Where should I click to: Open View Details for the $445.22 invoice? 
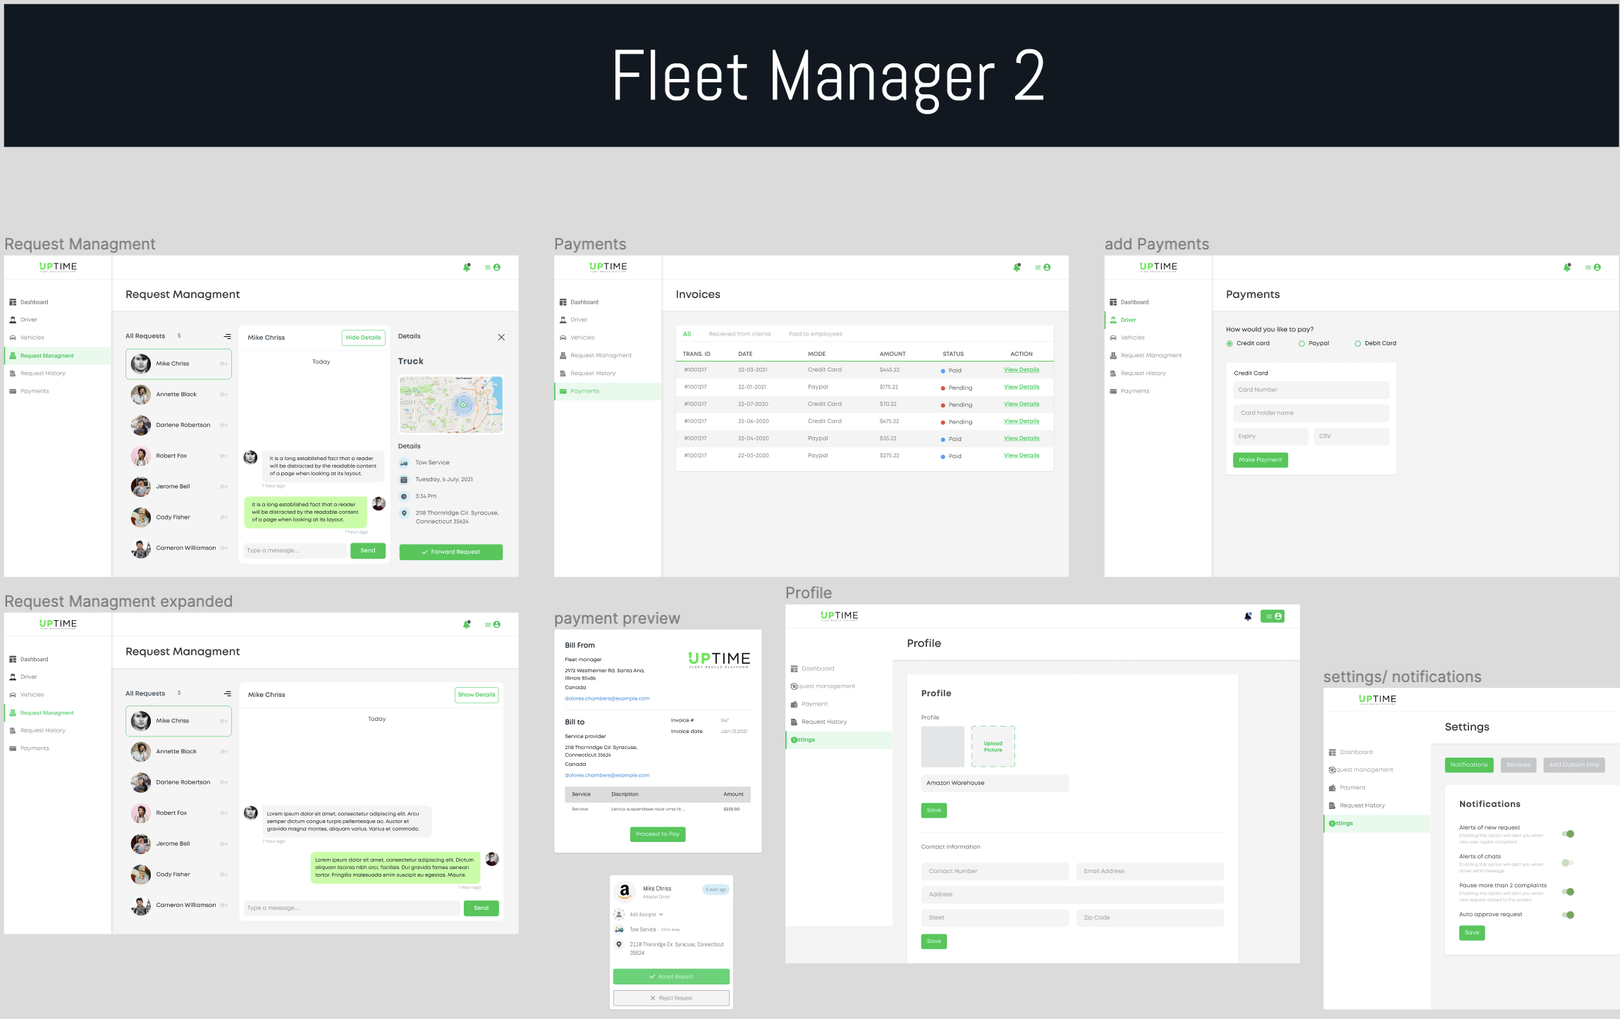tap(1021, 370)
